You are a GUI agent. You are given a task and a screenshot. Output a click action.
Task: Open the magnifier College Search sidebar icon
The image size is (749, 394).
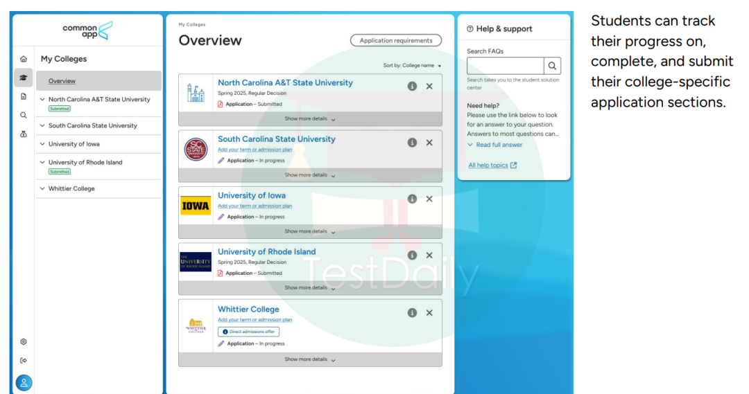tap(24, 115)
